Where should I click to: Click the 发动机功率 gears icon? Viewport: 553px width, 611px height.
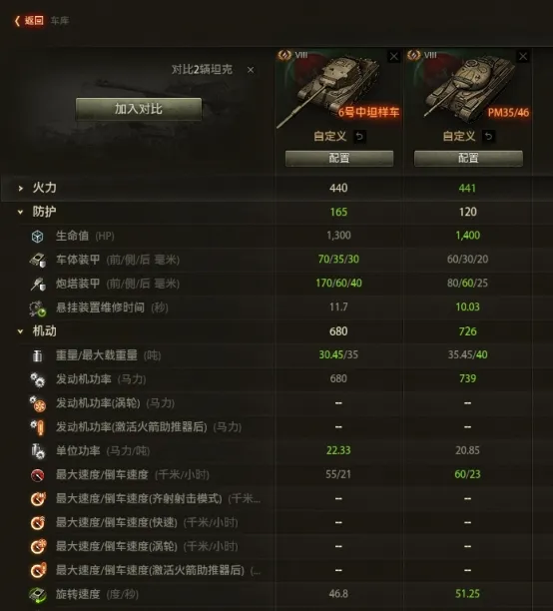[x=37, y=379]
